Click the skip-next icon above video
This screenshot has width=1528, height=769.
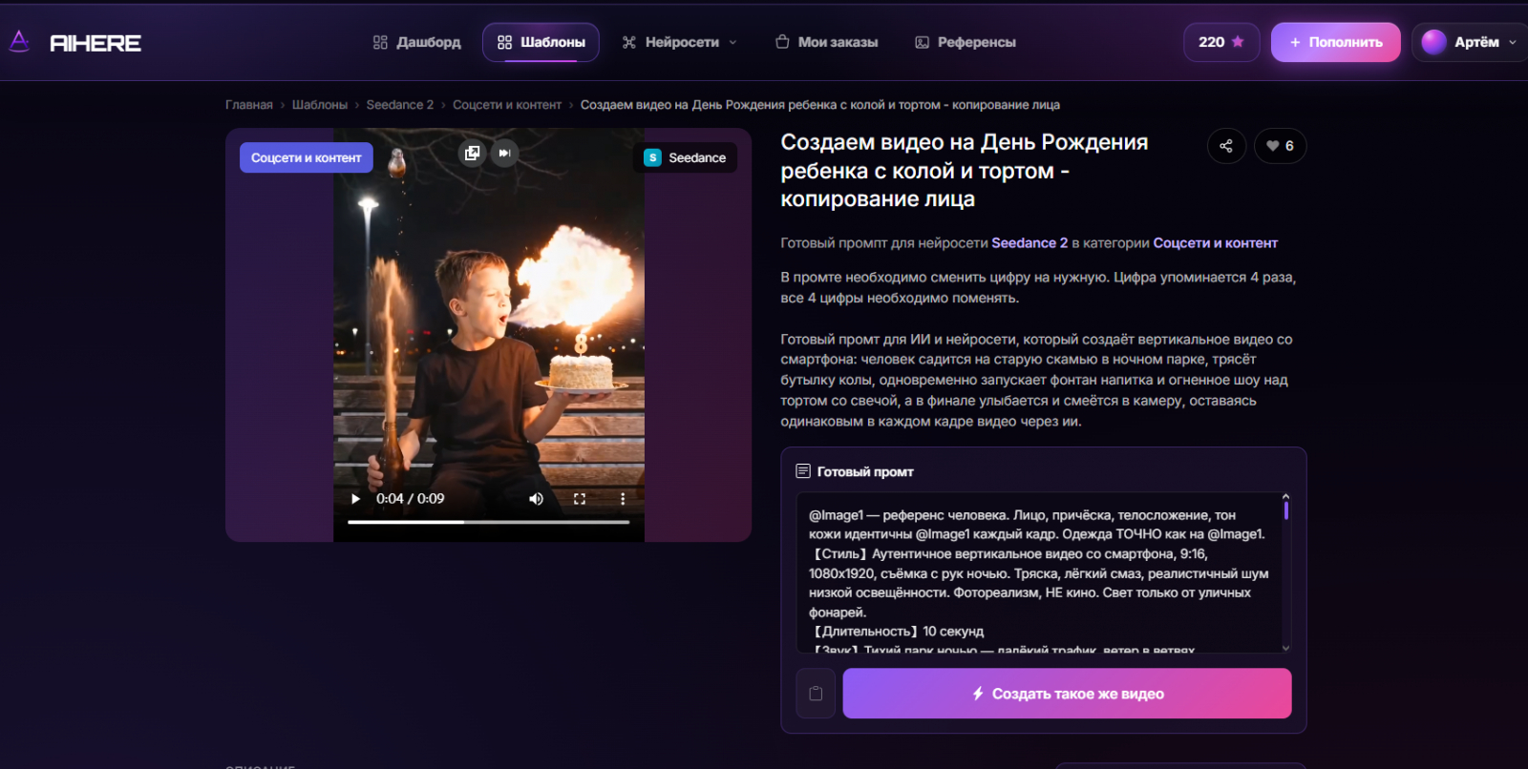click(504, 153)
